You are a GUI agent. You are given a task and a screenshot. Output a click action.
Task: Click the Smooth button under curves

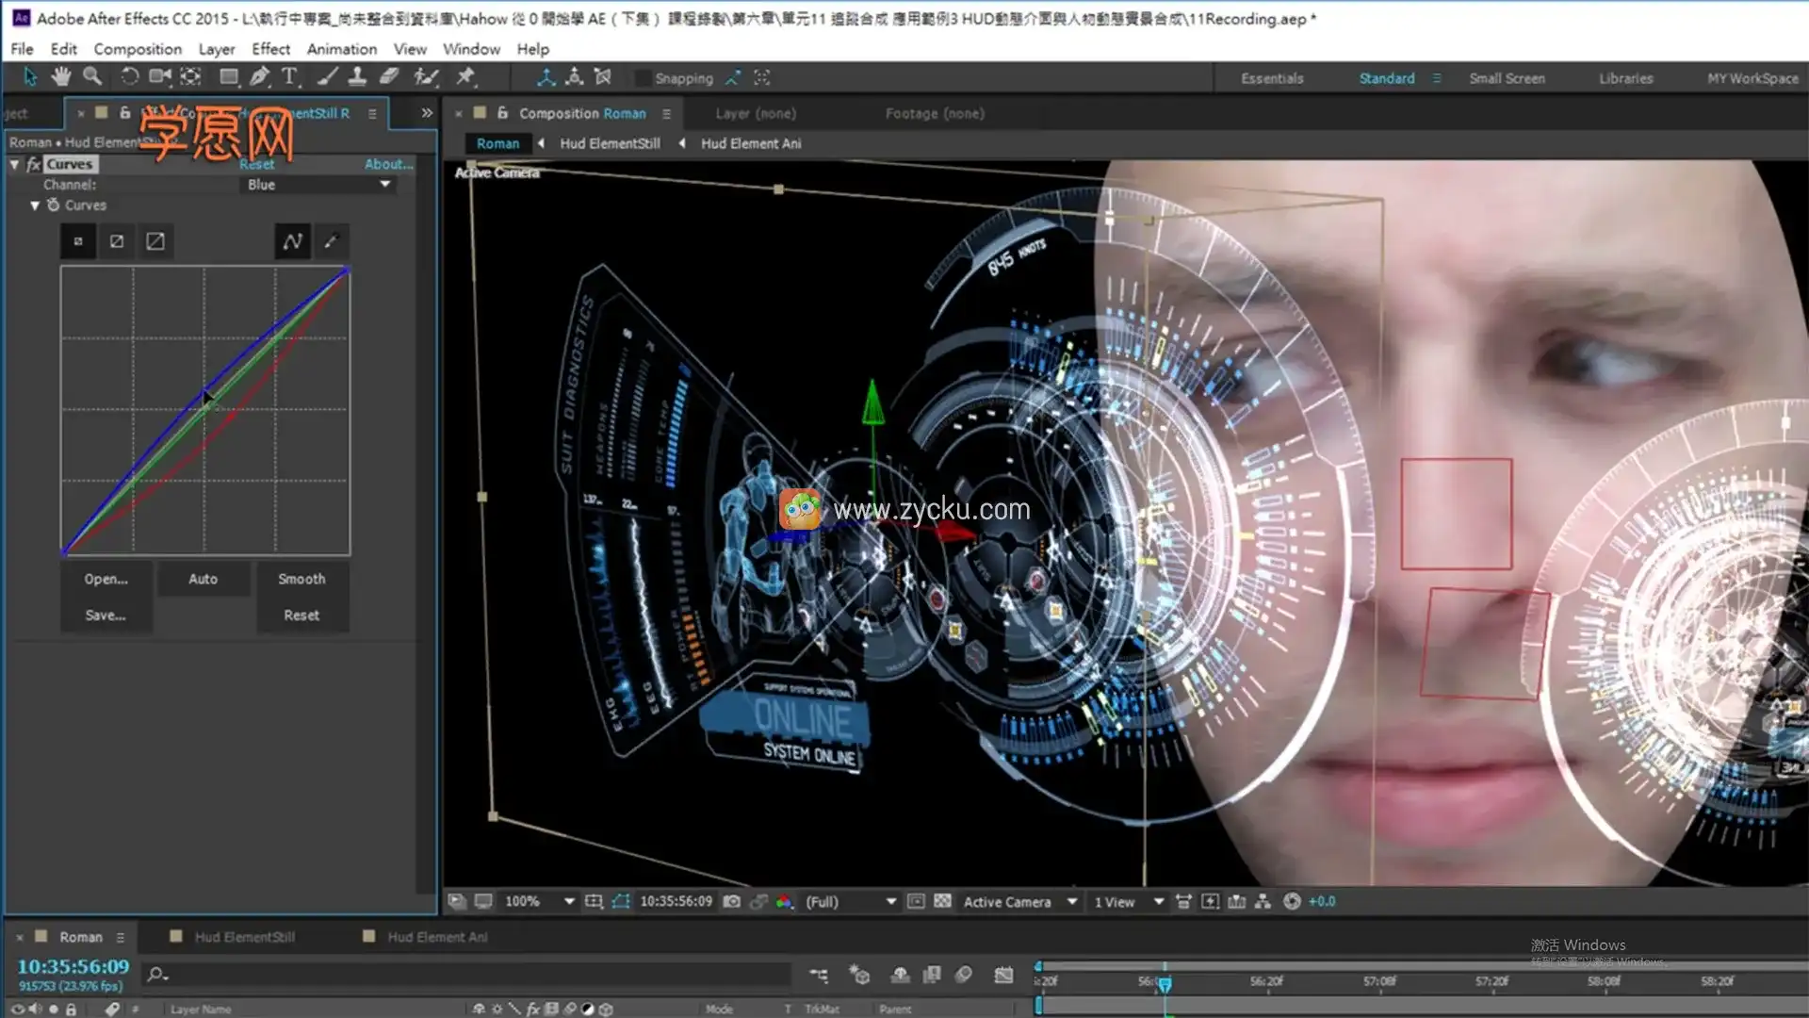(x=301, y=579)
